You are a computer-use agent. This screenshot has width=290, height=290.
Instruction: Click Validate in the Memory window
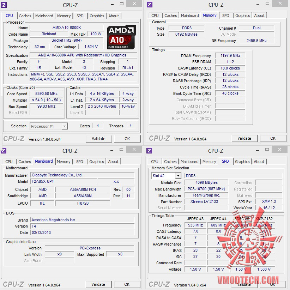coord(244,138)
